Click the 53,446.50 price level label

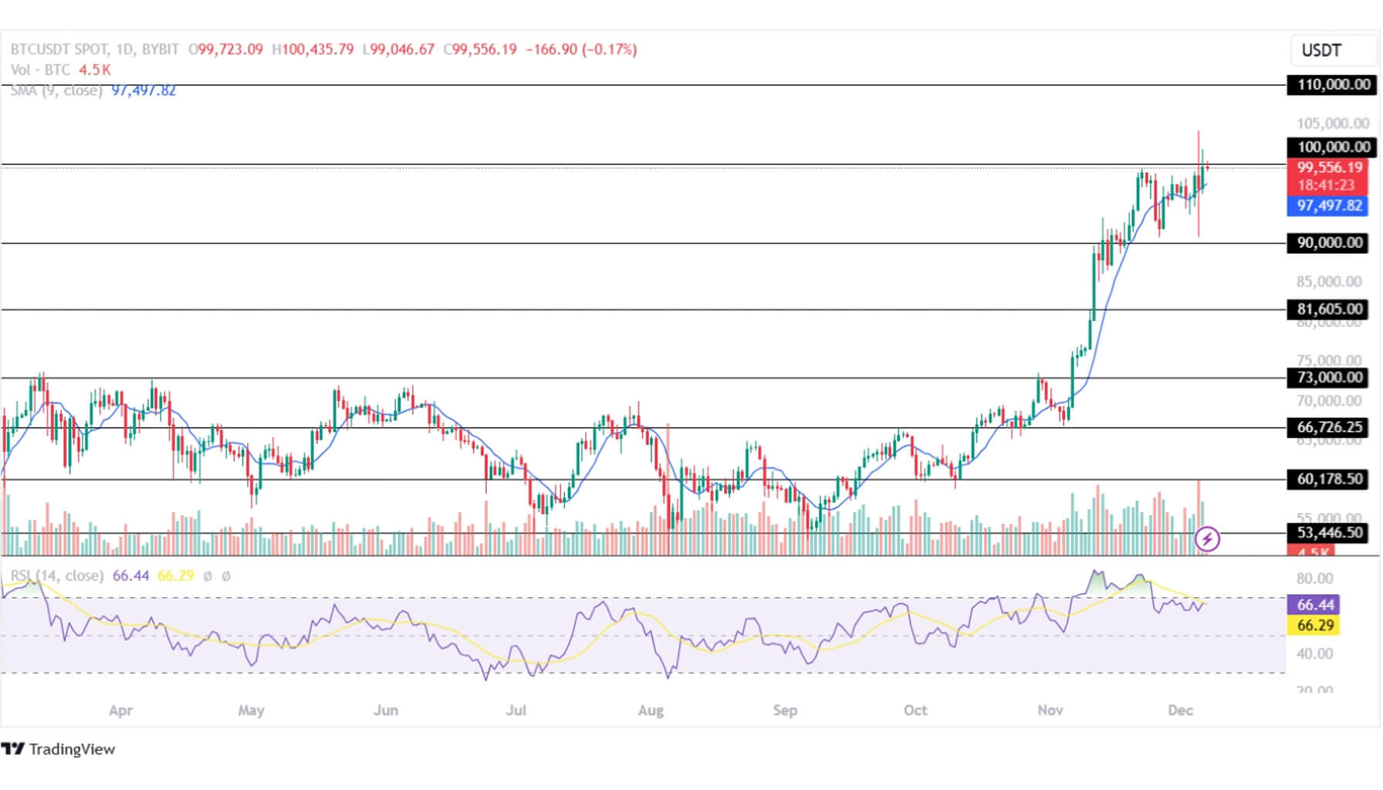coord(1329,532)
